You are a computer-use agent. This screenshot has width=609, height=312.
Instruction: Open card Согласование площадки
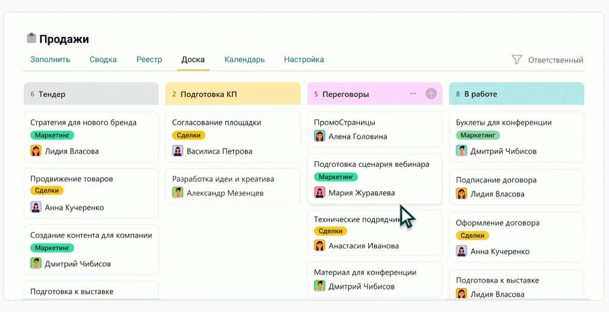coord(233,136)
